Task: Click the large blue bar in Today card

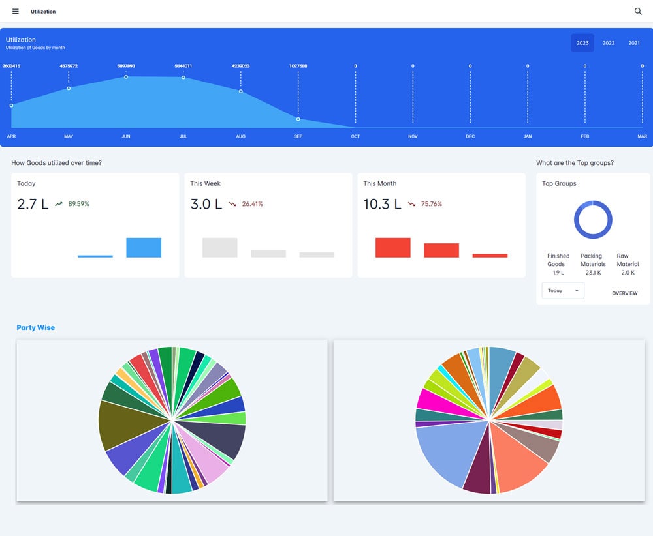Action: (144, 247)
